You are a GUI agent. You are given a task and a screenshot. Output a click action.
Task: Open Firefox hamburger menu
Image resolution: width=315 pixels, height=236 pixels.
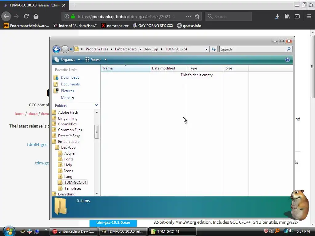click(309, 17)
